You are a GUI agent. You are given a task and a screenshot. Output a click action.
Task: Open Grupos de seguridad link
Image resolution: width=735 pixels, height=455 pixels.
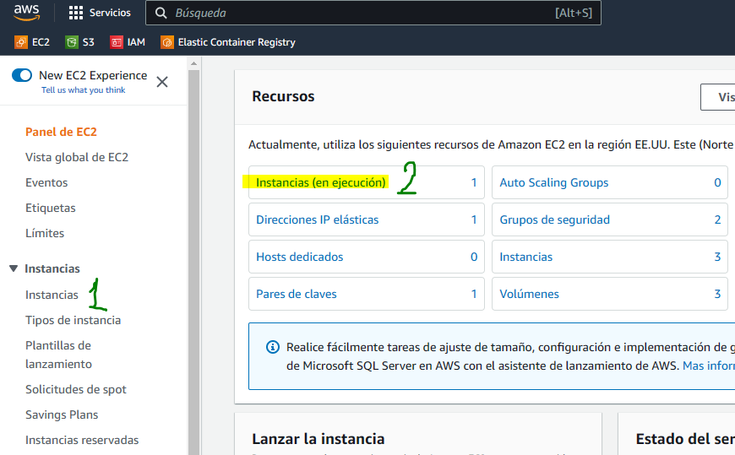pos(554,219)
